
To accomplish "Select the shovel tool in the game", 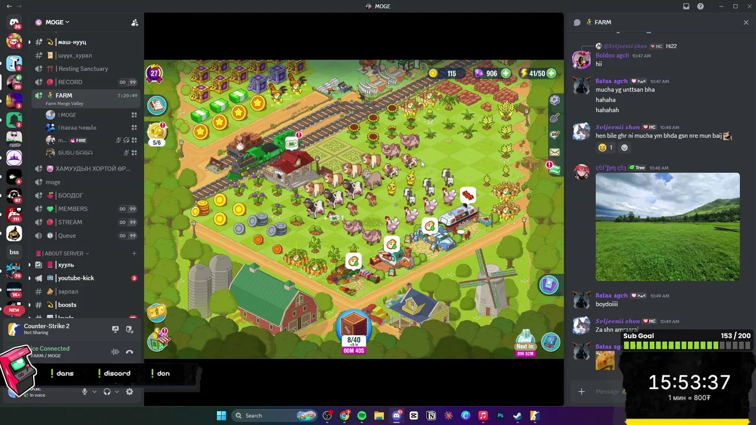I will (555, 118).
